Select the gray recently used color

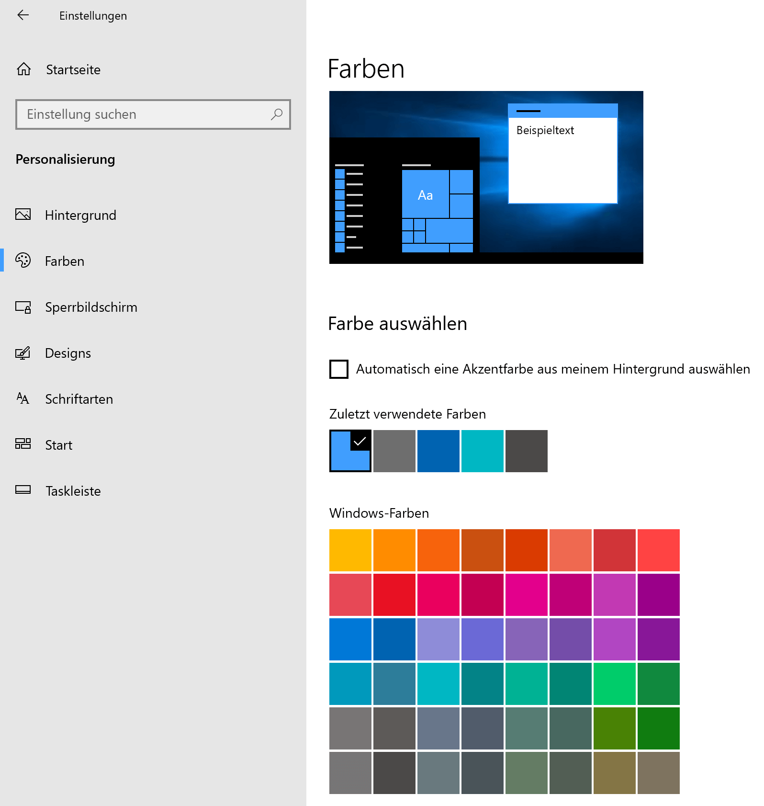pos(394,451)
